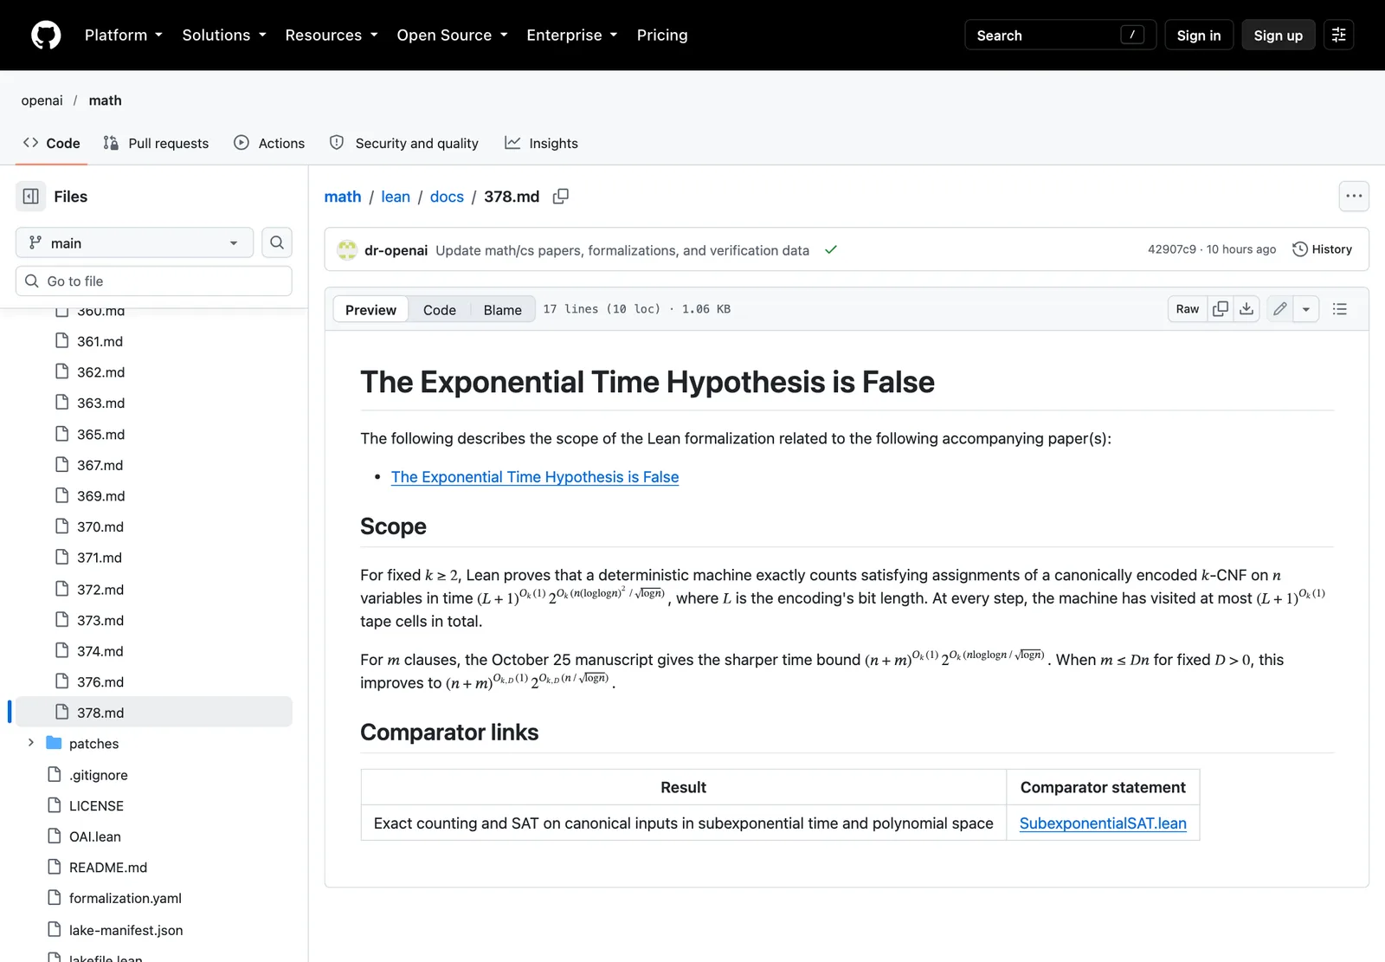Go to the Pricing page
This screenshot has height=962, width=1385.
[662, 36]
